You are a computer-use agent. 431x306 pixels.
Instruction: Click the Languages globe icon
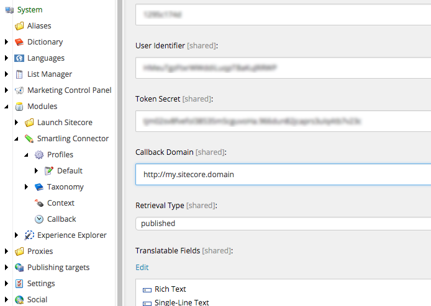click(19, 58)
